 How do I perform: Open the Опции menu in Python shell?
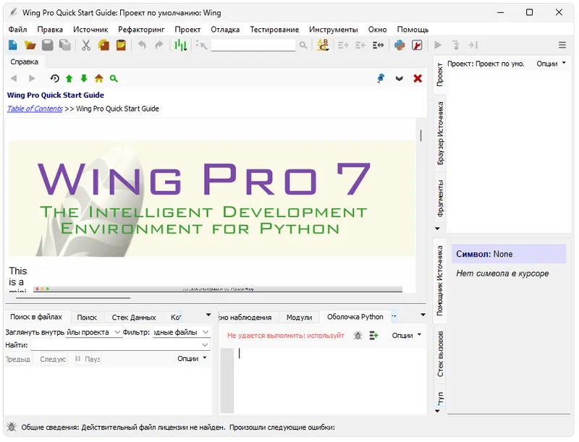coord(406,335)
